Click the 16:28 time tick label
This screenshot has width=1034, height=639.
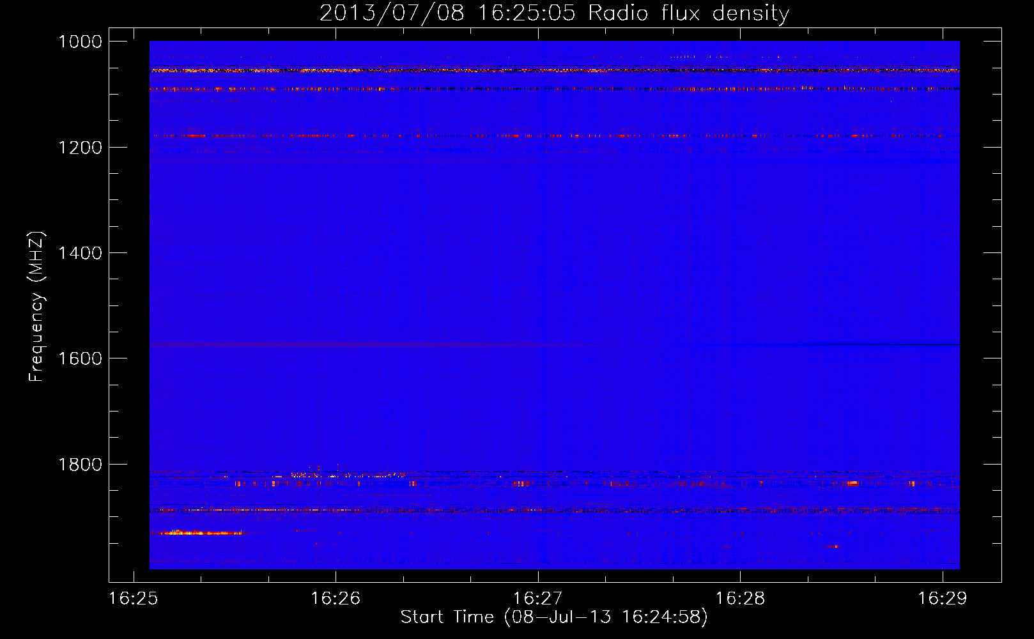740,599
